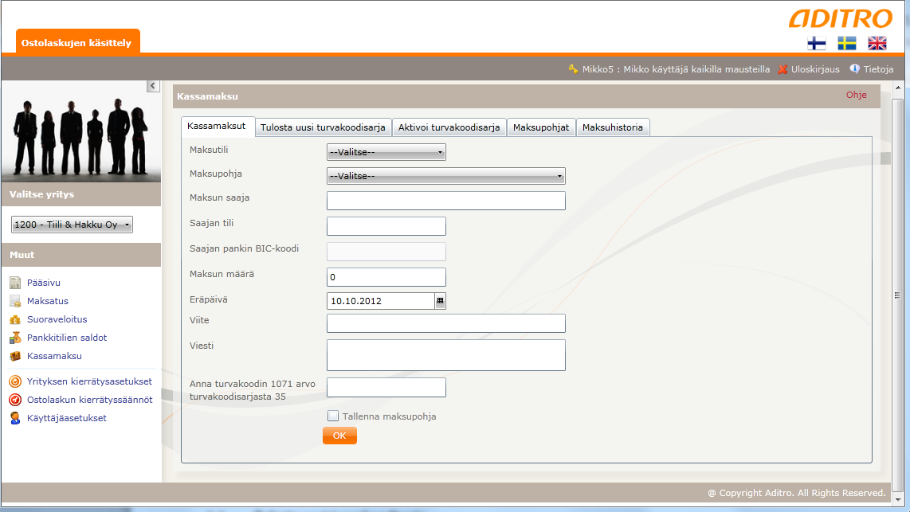The width and height of the screenshot is (910, 512).
Task: Click the orange OK button
Action: (339, 436)
